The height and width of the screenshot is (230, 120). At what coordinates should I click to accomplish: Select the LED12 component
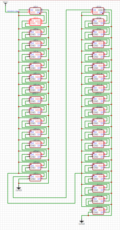click(98, 67)
